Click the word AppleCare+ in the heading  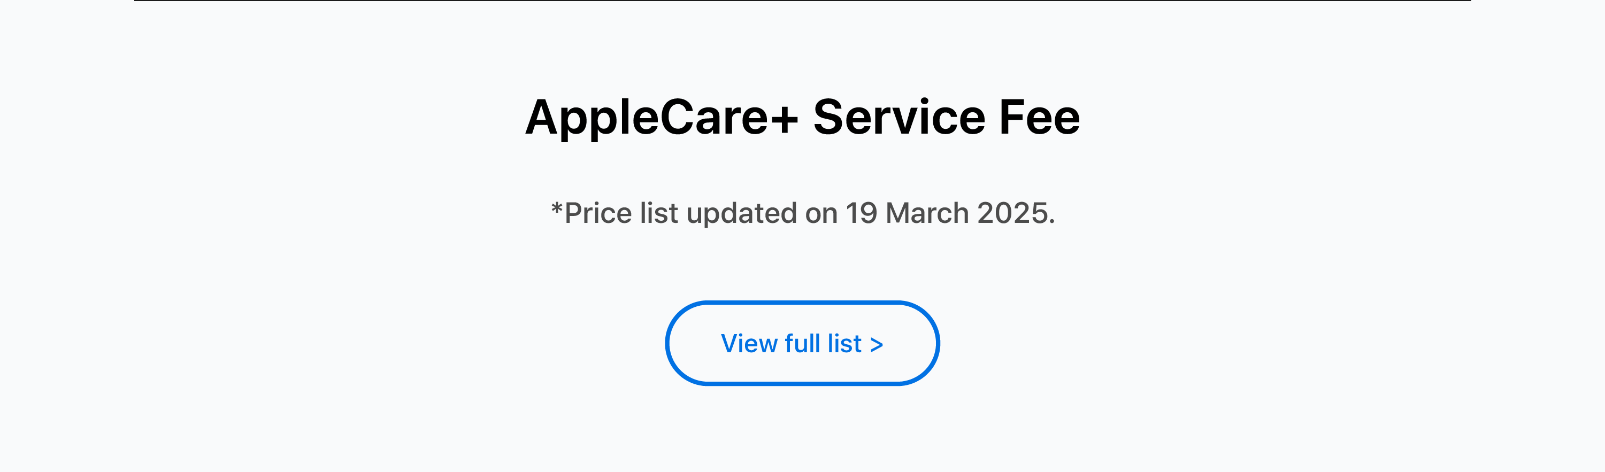pos(662,117)
